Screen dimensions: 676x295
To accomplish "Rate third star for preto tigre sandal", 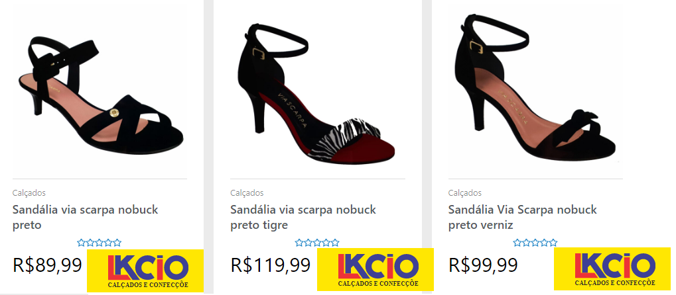I will [x=317, y=243].
